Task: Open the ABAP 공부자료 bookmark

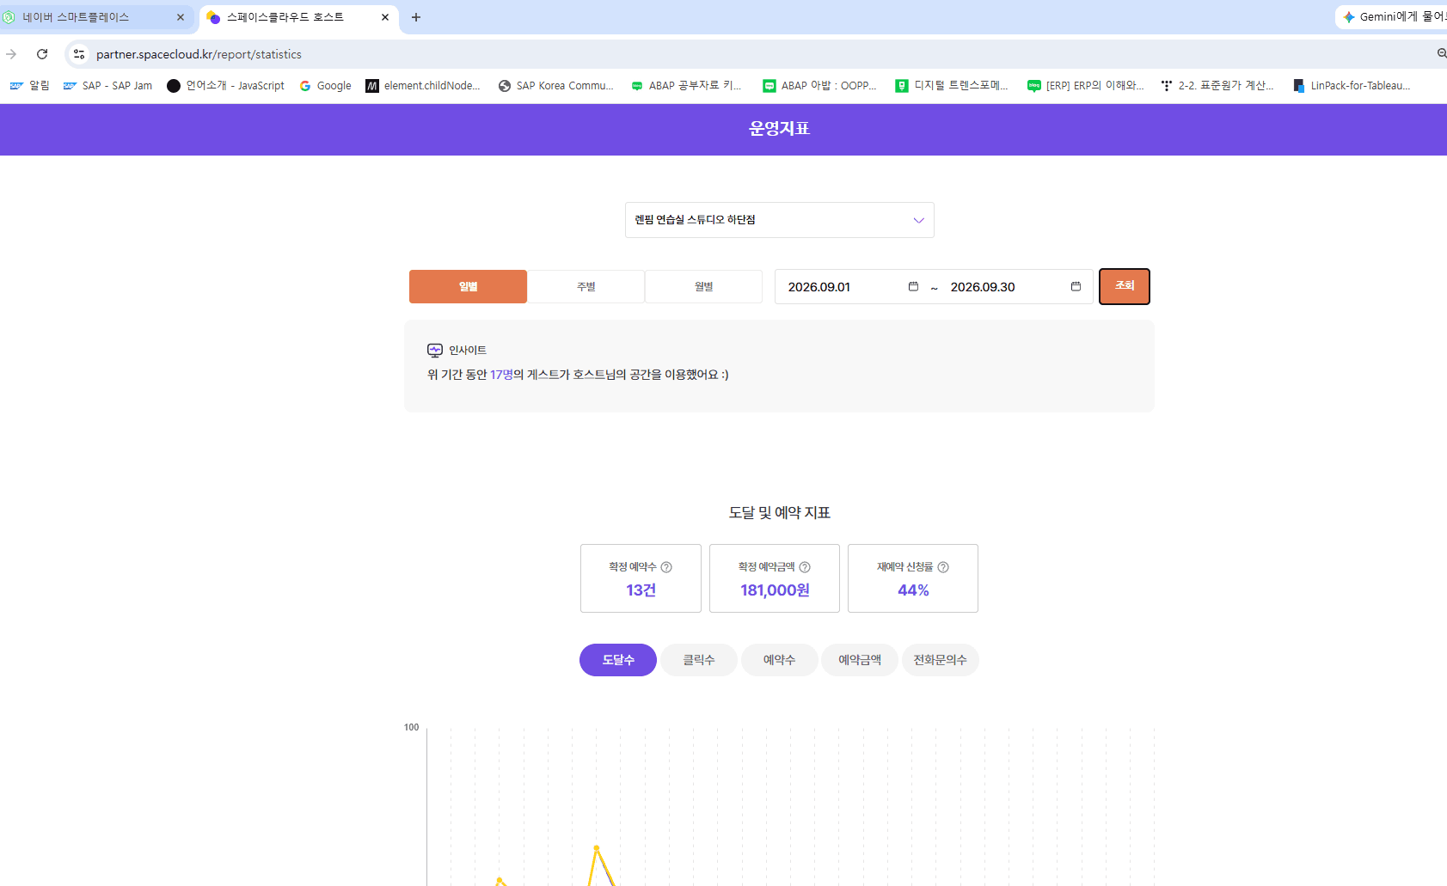Action: click(x=686, y=86)
